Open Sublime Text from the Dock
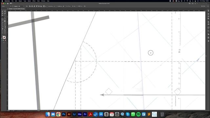 point(149,114)
